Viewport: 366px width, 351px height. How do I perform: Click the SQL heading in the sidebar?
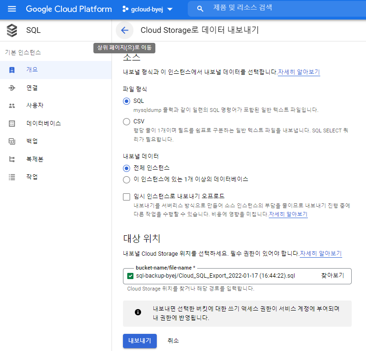pyautogui.click(x=33, y=30)
